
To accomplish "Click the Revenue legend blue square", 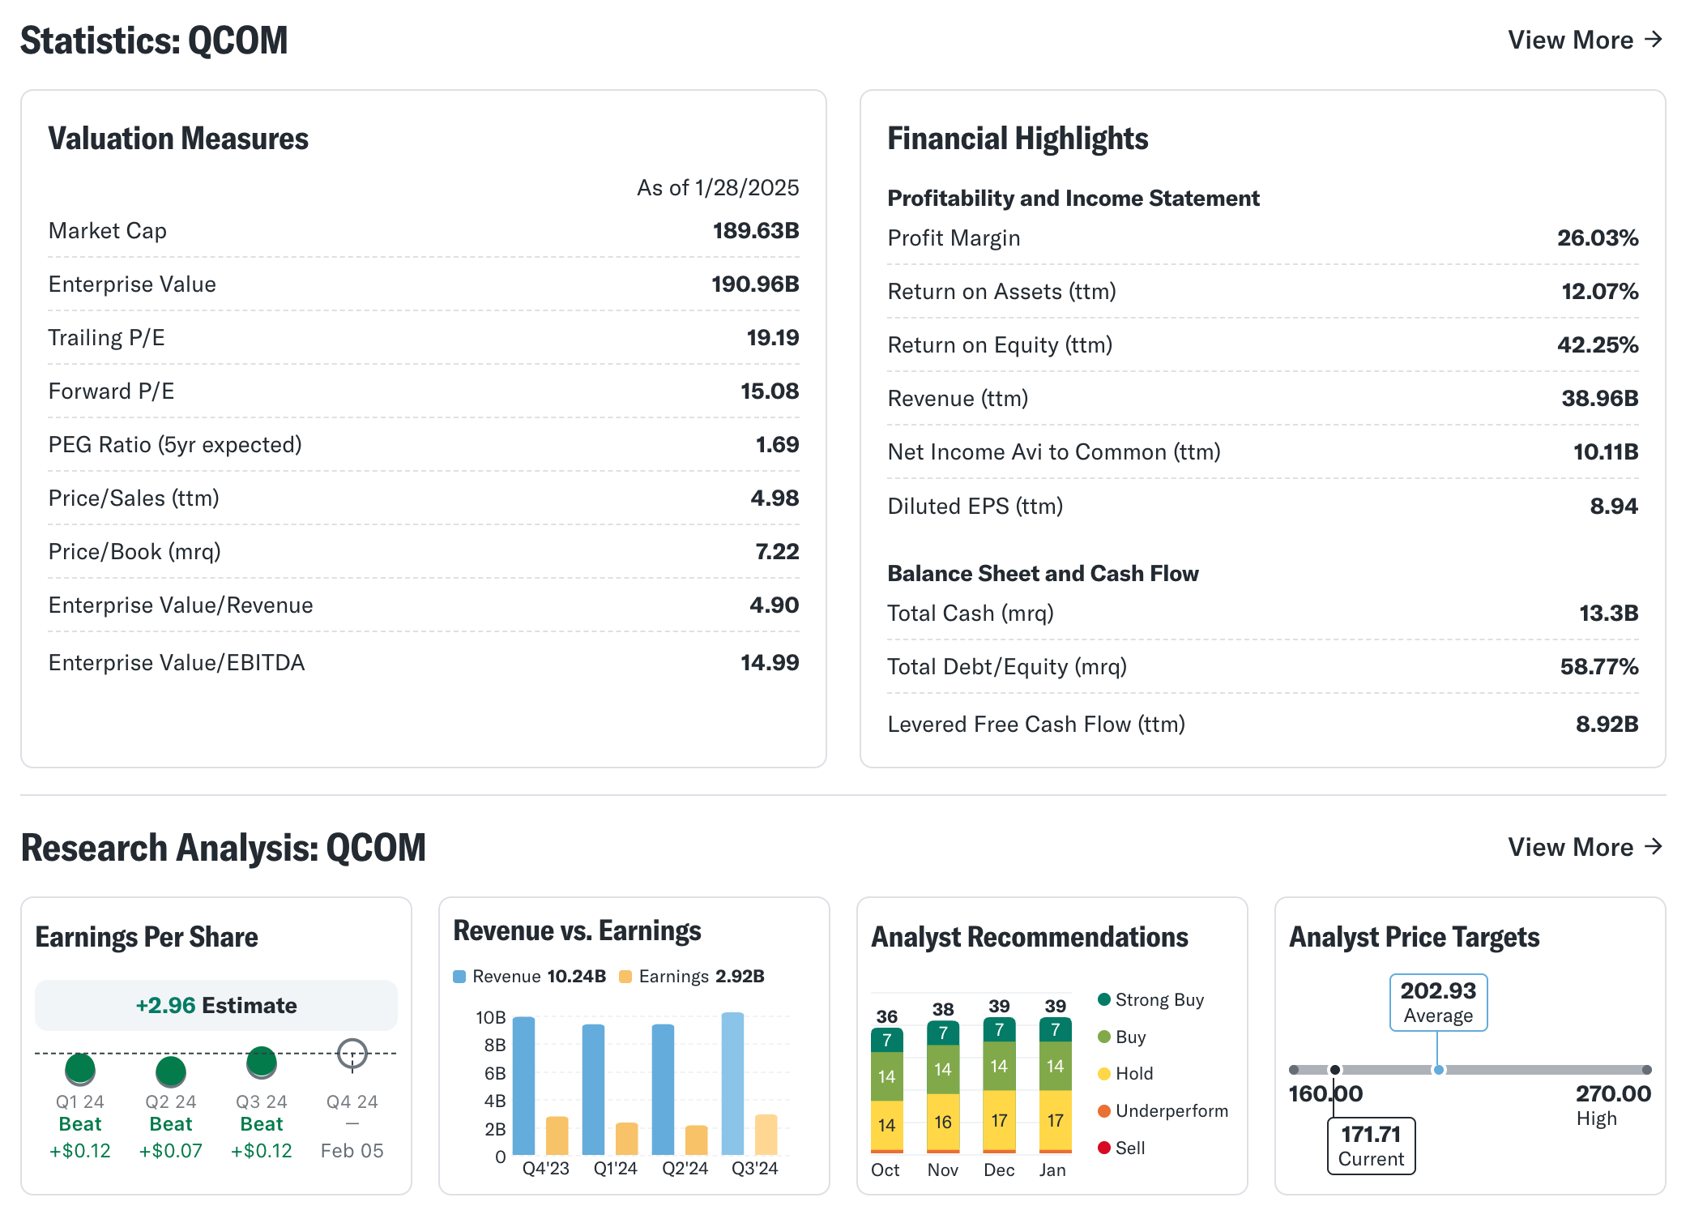I will pos(459,977).
